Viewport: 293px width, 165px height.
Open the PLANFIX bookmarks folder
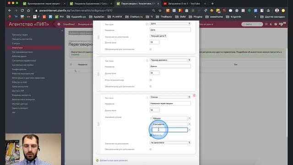(x=115, y=17)
